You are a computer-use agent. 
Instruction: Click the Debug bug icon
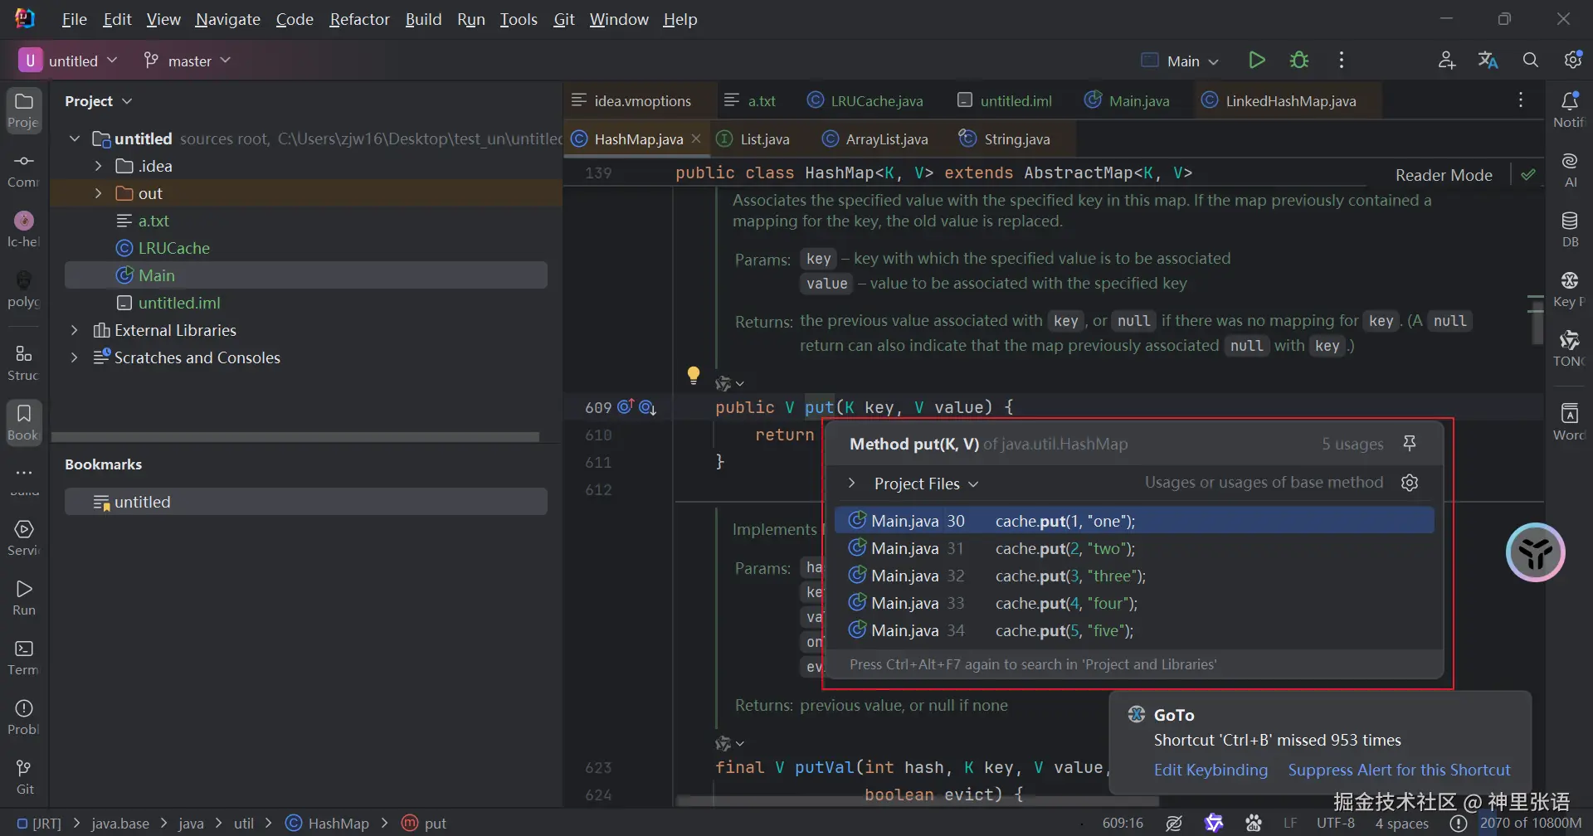click(1299, 61)
